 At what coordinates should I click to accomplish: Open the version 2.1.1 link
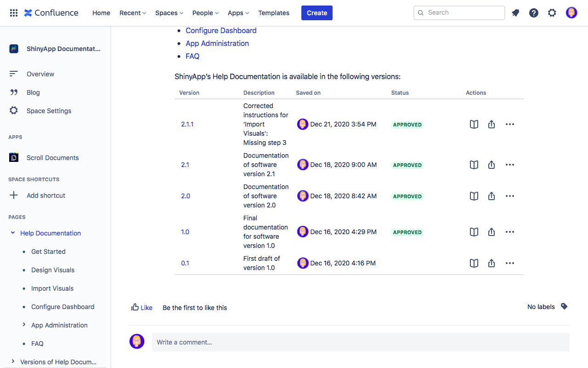(187, 124)
